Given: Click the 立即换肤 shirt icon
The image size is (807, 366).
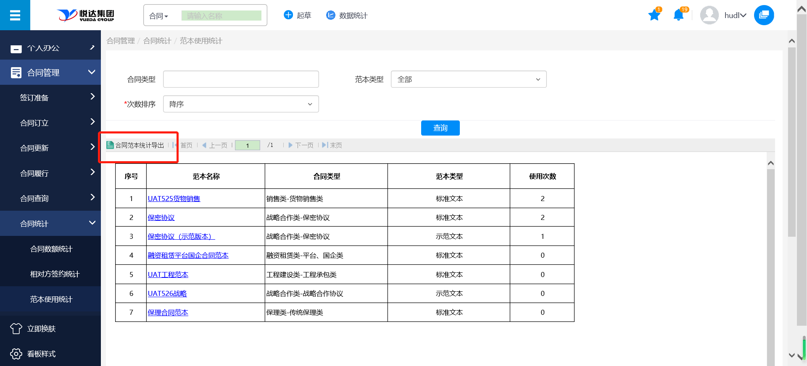Looking at the screenshot, I should pyautogui.click(x=16, y=329).
